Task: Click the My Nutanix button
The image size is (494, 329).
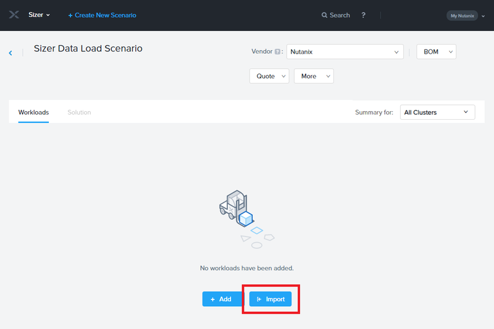Action: pos(462,15)
